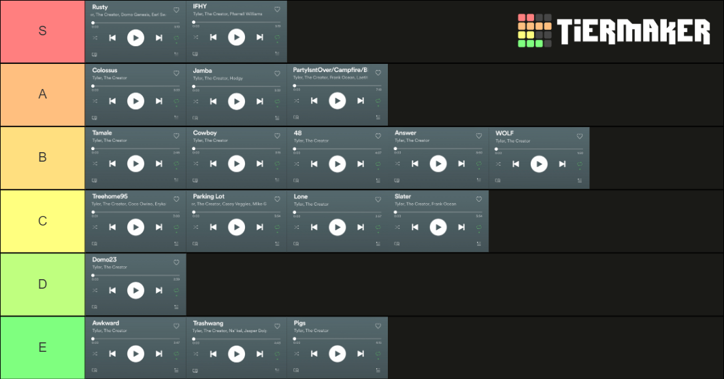Open devices icon on WOLF card

(498, 181)
